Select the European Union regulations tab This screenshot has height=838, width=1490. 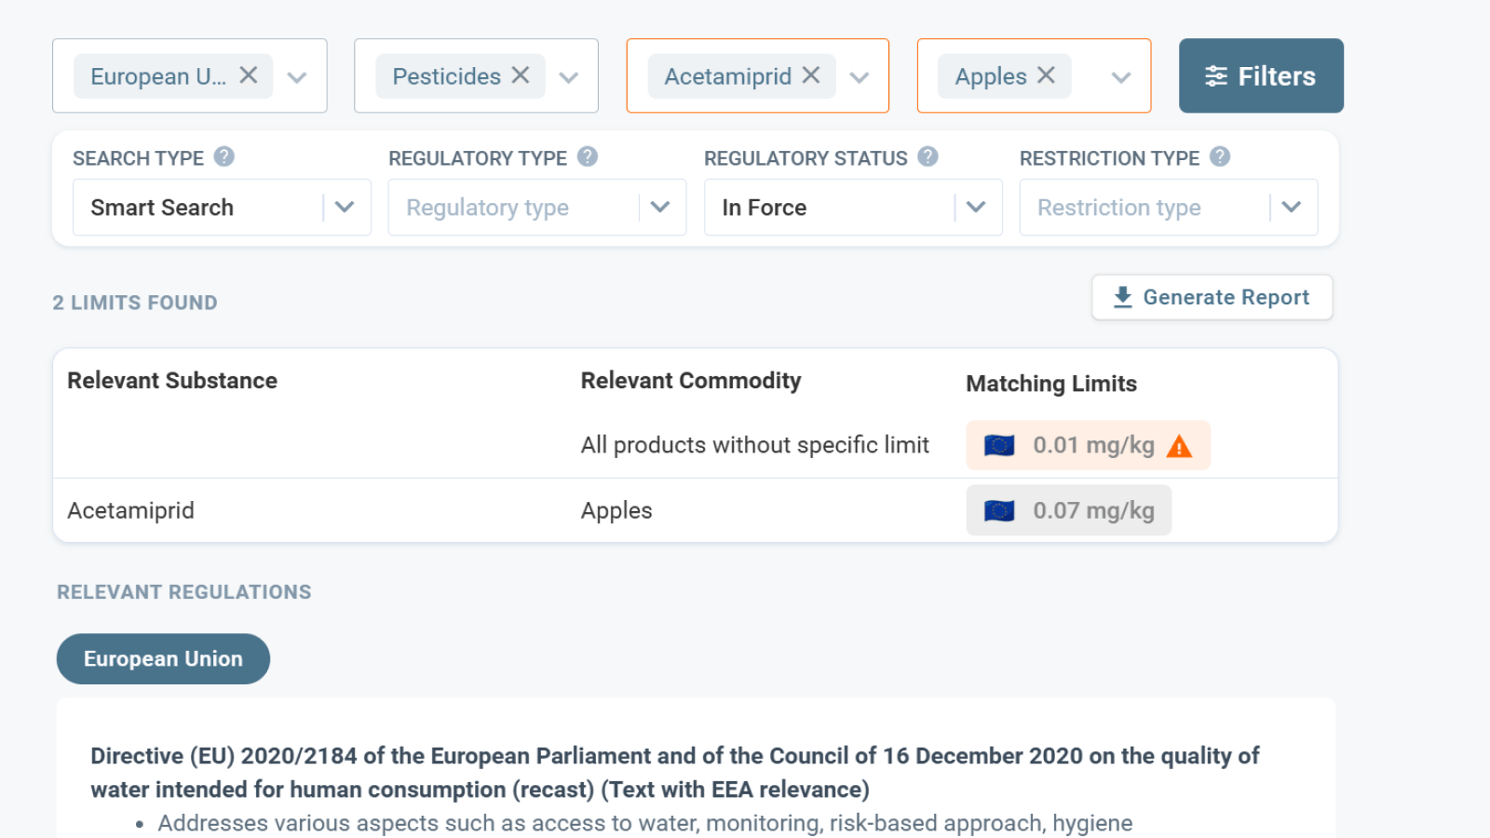[163, 659]
